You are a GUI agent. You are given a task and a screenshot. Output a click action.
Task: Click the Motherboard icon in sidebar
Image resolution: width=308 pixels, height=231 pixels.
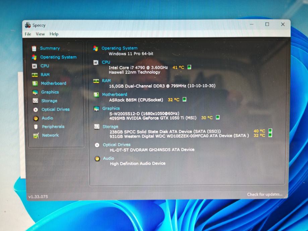pos(35,83)
